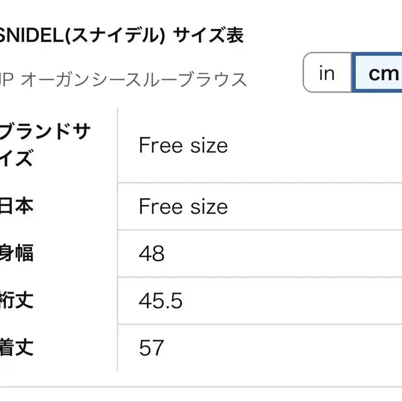This screenshot has width=402, height=402.
Task: Select the 着丈 row label
Action: 17,347
